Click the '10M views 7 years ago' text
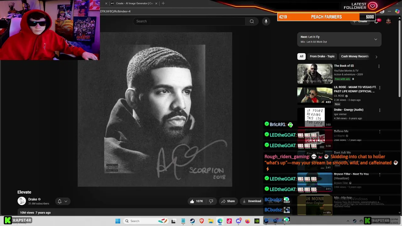The width and height of the screenshot is (402, 226). [x=35, y=213]
